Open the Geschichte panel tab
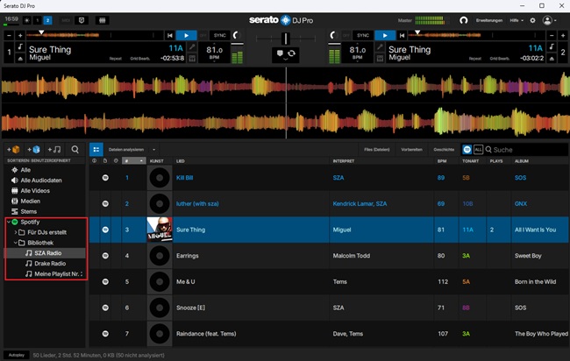 pyautogui.click(x=444, y=150)
